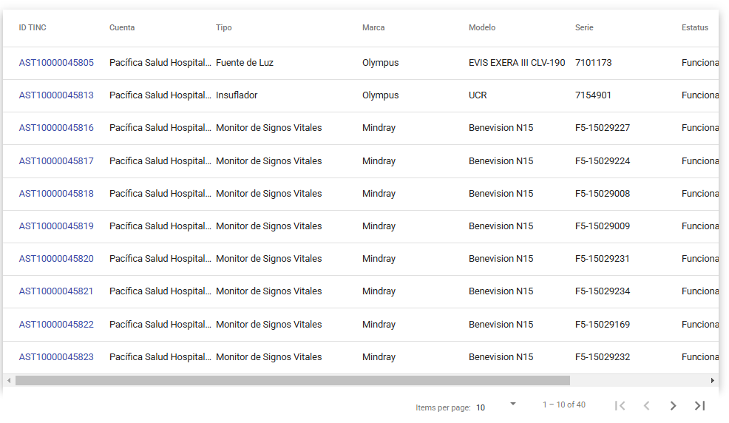
Task: Go to the previous page
Action: (646, 405)
